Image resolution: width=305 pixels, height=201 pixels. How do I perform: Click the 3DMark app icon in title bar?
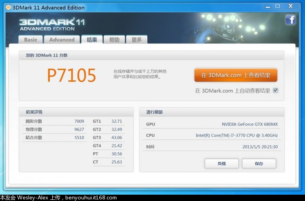click(8, 7)
